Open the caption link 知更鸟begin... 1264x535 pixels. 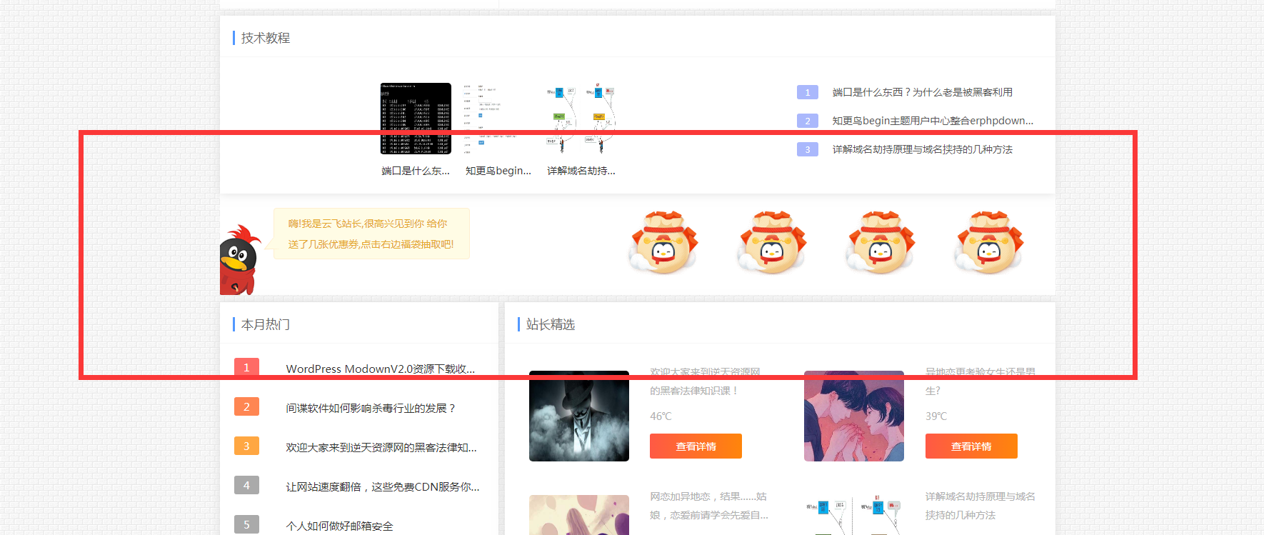(498, 171)
